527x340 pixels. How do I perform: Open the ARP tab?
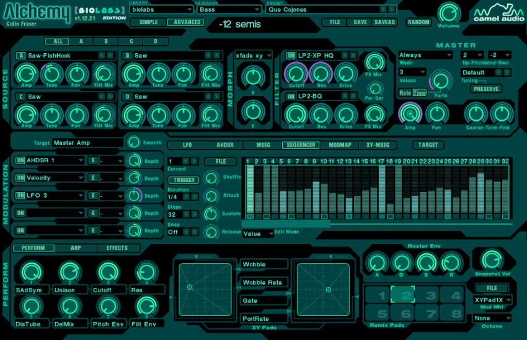[x=76, y=248]
